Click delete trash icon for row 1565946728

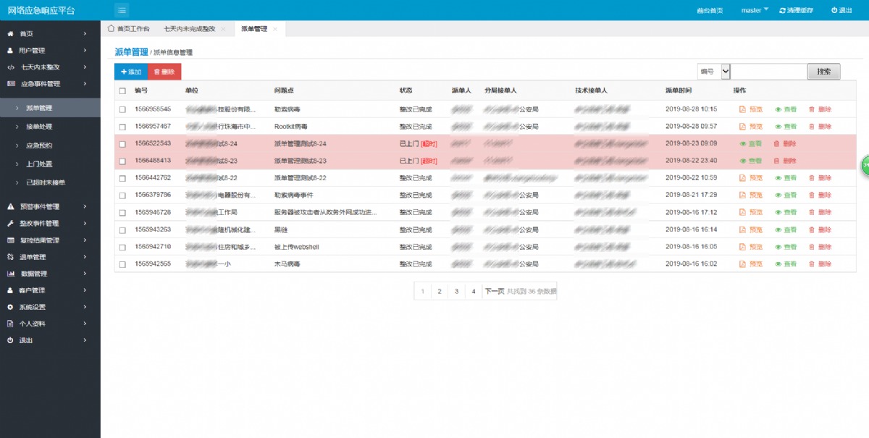pyautogui.click(x=812, y=212)
